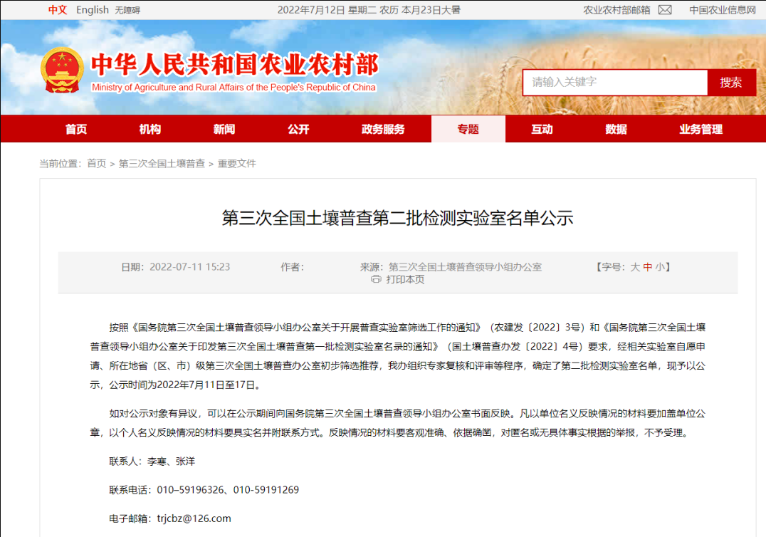The height and width of the screenshot is (537, 766).
Task: Click the mail envelope icon
Action: [x=665, y=10]
